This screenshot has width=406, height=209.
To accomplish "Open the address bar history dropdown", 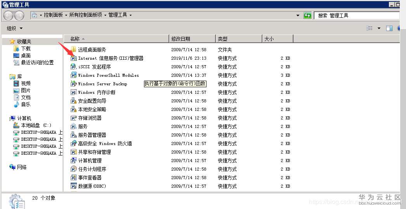I will click(298, 16).
